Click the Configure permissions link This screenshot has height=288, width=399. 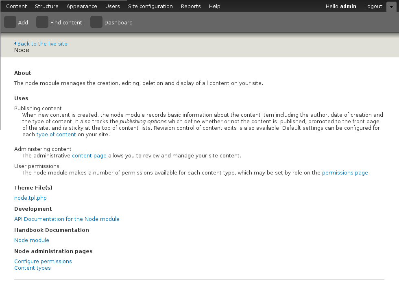pos(43,261)
